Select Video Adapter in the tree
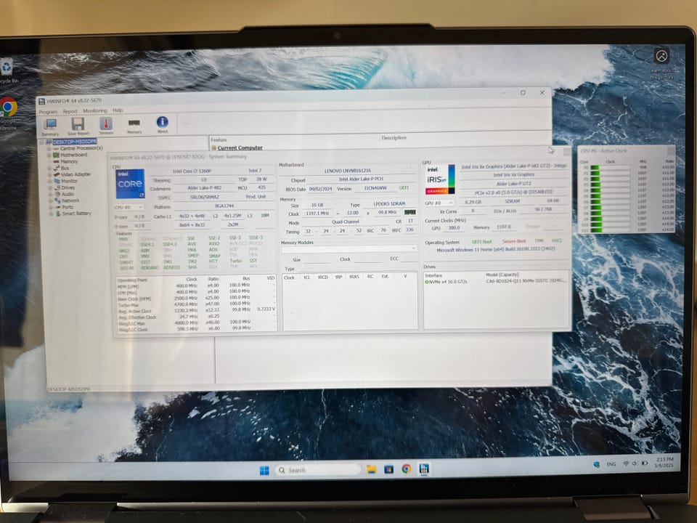697x523 pixels. tap(76, 174)
